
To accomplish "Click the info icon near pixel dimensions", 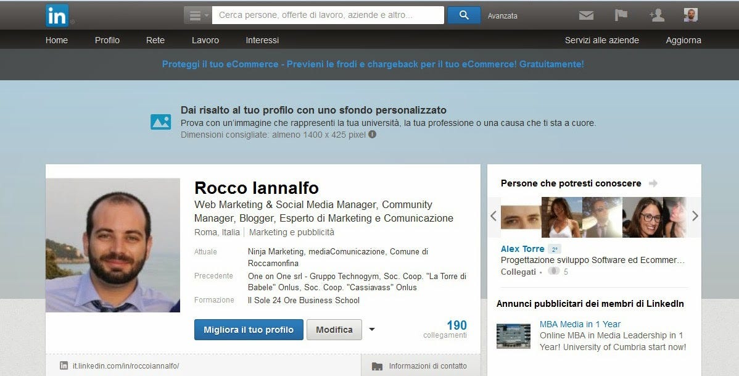I will click(x=373, y=135).
